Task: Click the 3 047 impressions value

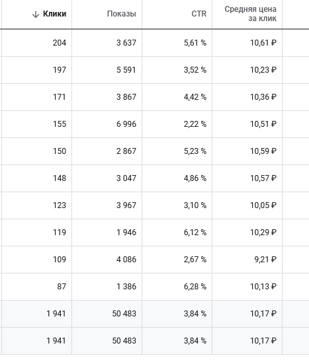Action: (x=126, y=178)
